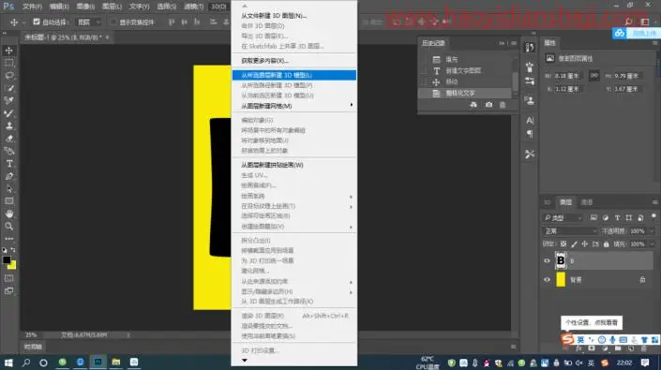Delete layer trash icon in Layers panel
This screenshot has width=661, height=370.
[644, 348]
